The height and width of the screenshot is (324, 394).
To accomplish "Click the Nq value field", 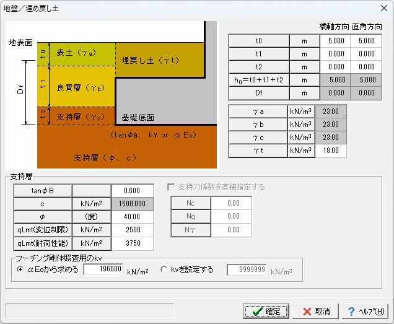I will coord(231,216).
